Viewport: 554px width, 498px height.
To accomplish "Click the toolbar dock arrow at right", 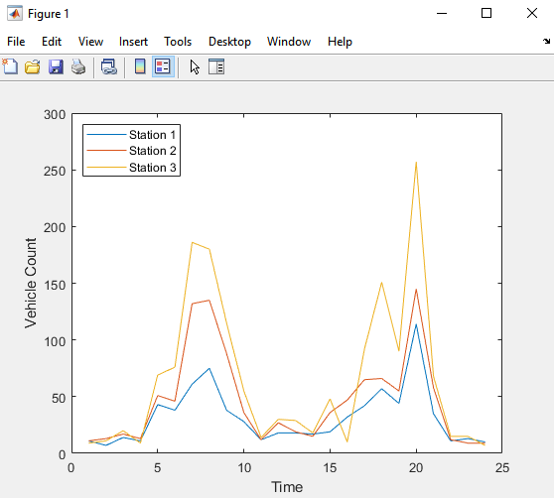I will pyautogui.click(x=547, y=42).
